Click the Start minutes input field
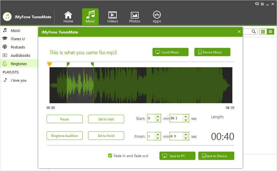277x171 pixels. click(x=151, y=118)
